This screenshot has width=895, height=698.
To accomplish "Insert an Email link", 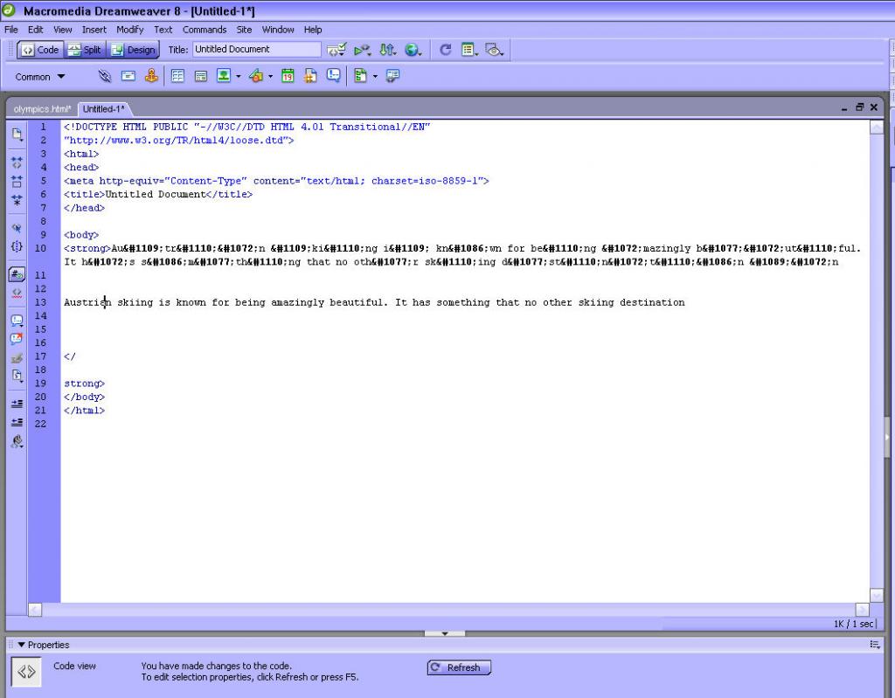I will click(128, 76).
